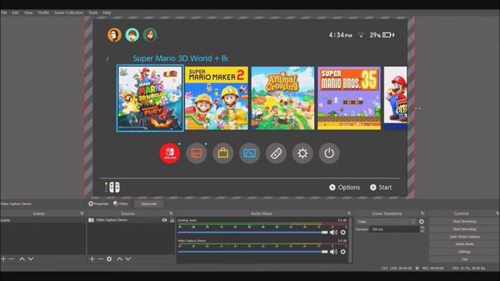Viewport: 500px width, 281px height.
Task: Select the Video Capture Device source row
Action: (x=131, y=220)
